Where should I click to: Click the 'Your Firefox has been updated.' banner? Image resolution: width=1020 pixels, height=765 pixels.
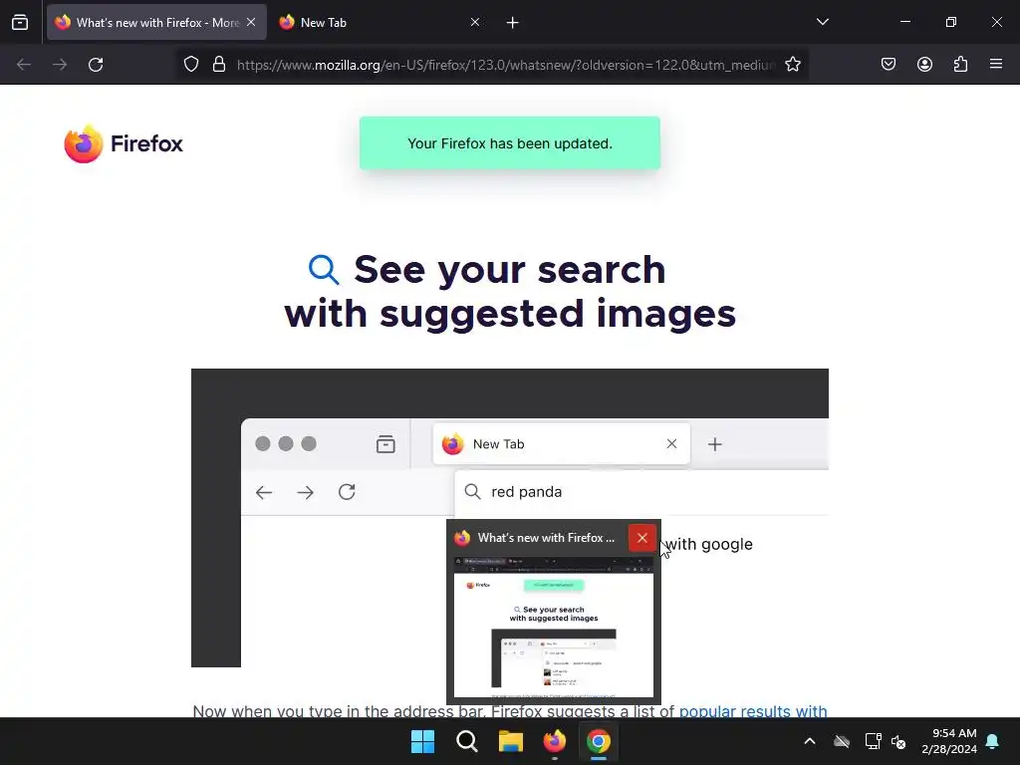[509, 143]
